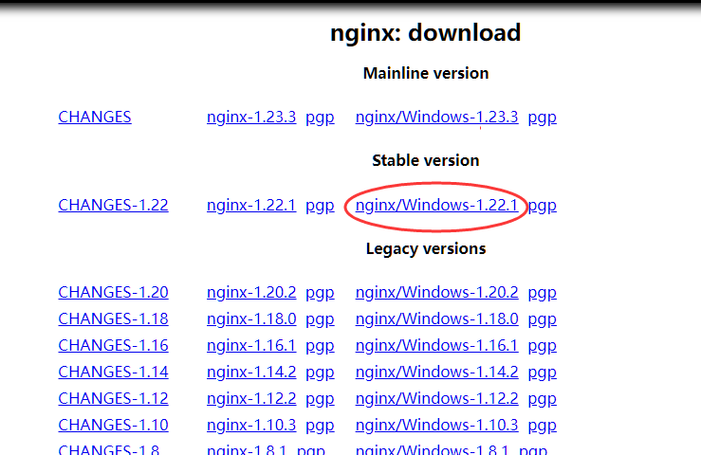
Task: Download nginx/Windows-1.22.1 stable build
Action: pyautogui.click(x=436, y=205)
